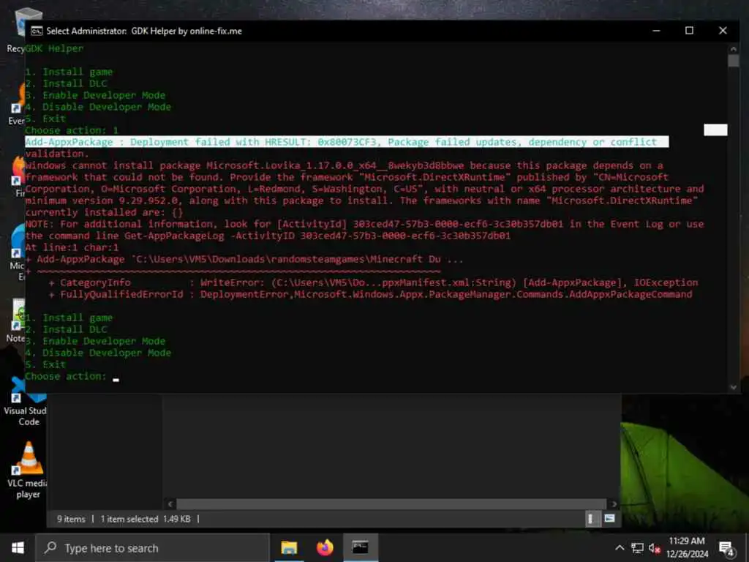Minimize the GDK Helper console window

click(656, 31)
